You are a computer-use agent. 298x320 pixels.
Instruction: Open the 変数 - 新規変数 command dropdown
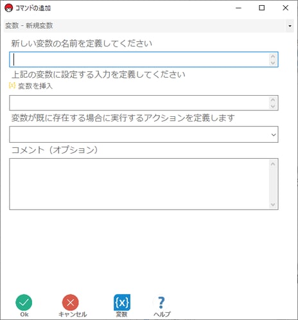tap(148, 26)
